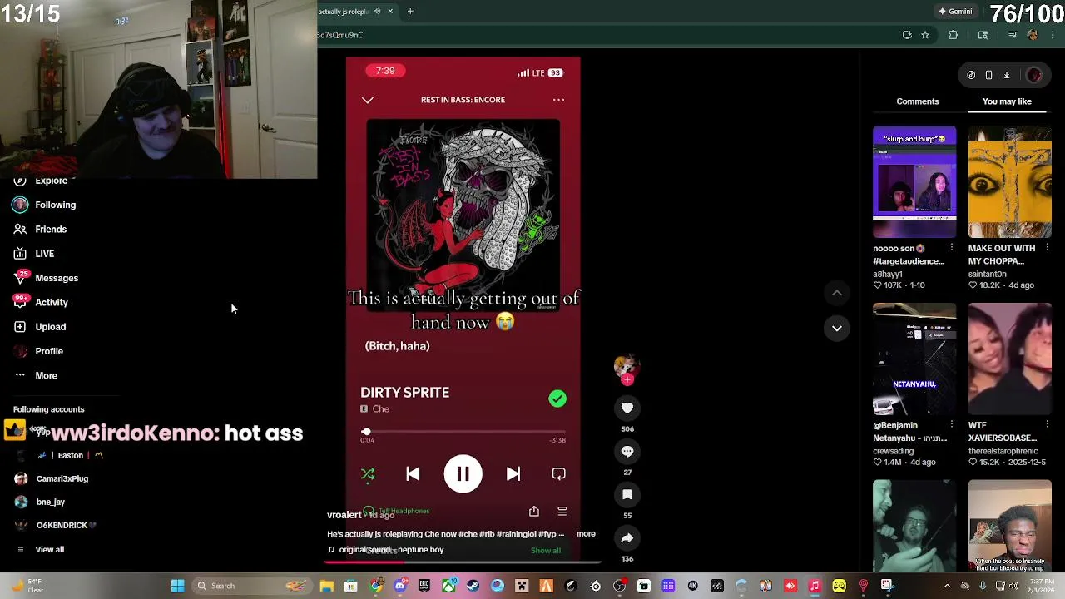
Task: Open the Explore page in TikTok sidebar
Action: 41,181
